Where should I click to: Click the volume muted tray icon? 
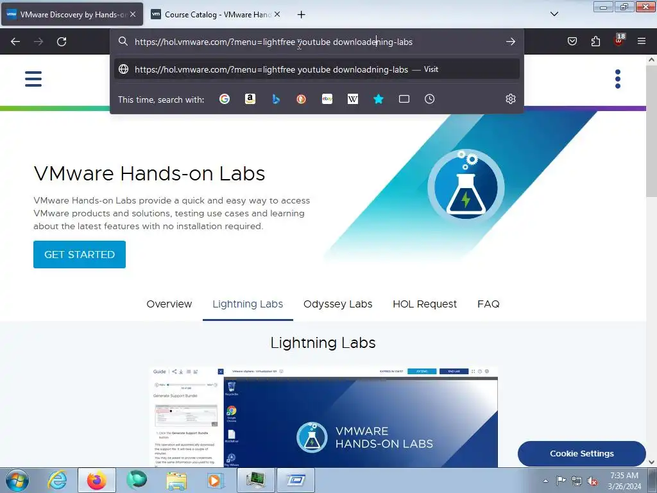pos(592,481)
